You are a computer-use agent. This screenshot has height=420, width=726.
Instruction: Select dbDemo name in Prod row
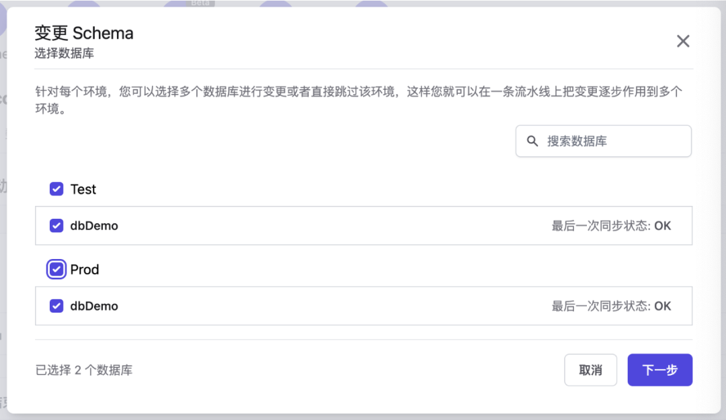94,306
